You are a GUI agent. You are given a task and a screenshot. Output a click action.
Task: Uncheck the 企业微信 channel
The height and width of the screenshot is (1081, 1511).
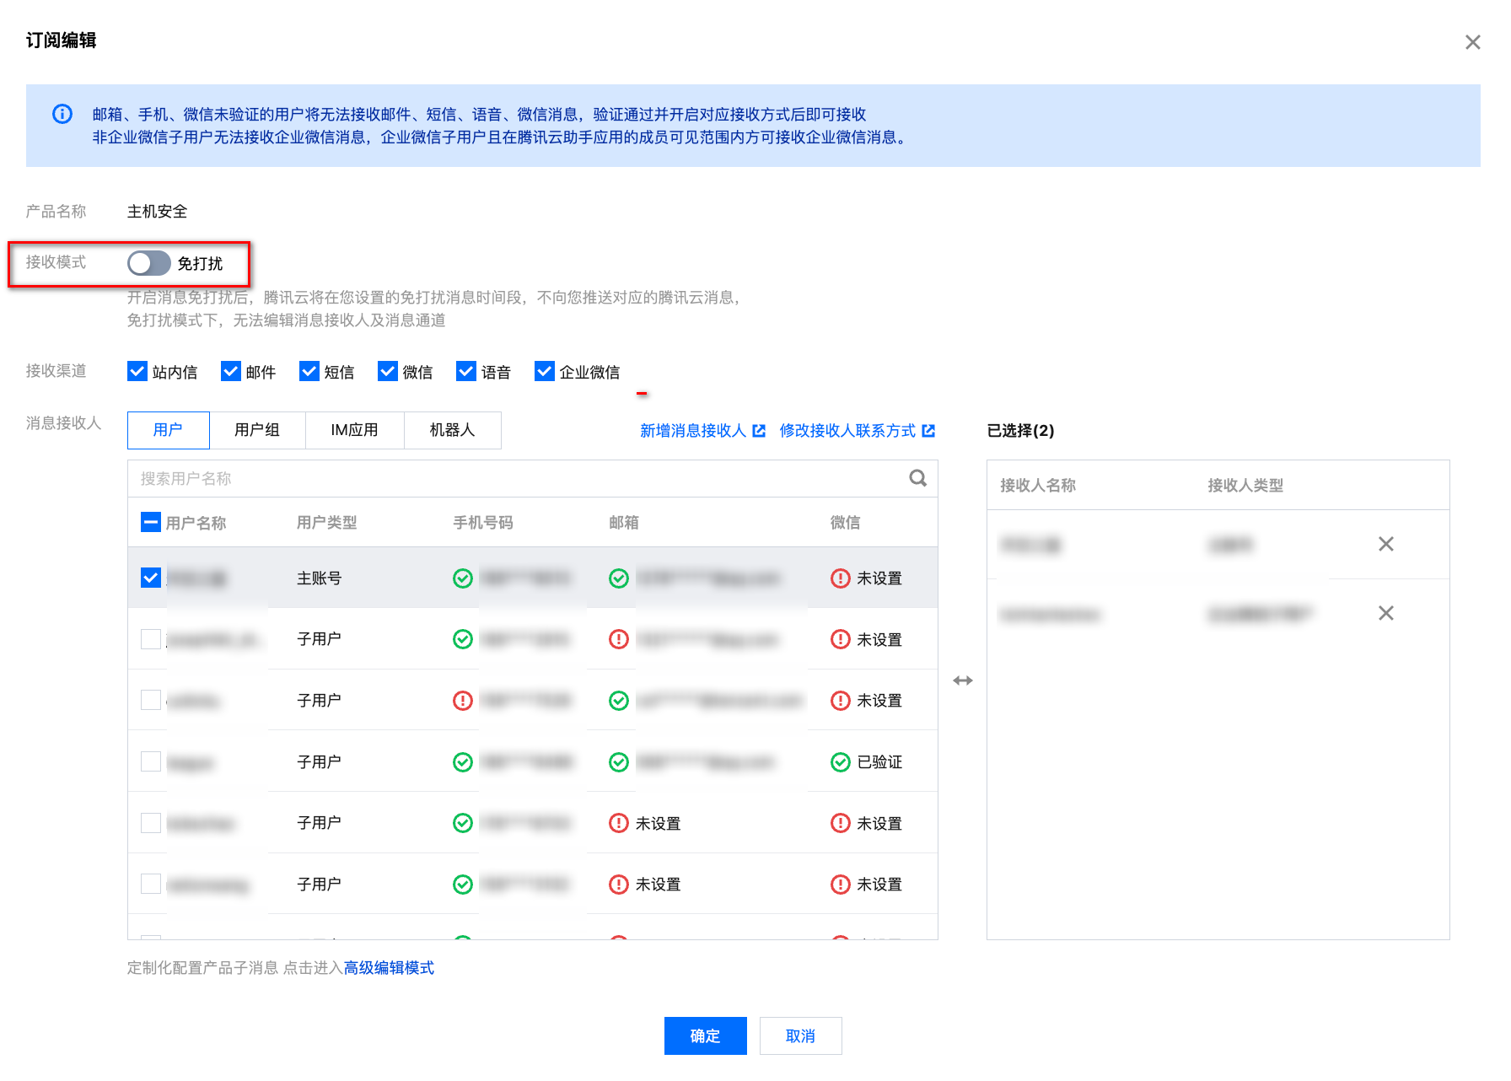coord(545,371)
